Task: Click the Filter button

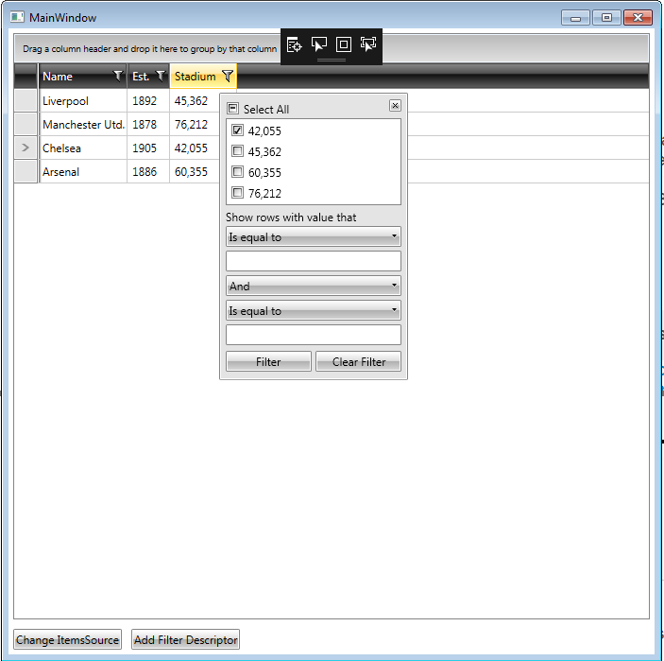Action: tap(268, 361)
